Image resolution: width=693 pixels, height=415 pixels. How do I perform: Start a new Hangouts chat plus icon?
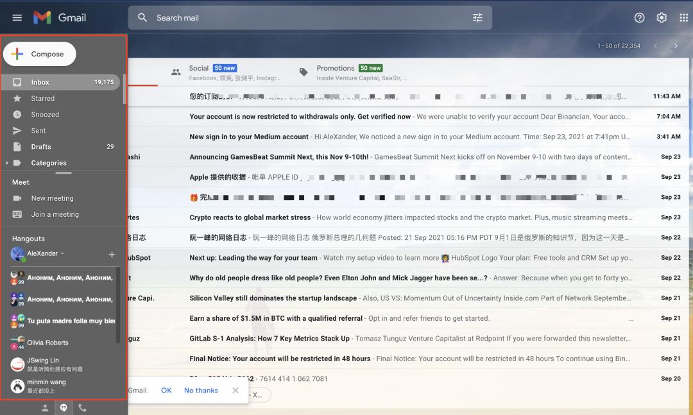click(112, 255)
